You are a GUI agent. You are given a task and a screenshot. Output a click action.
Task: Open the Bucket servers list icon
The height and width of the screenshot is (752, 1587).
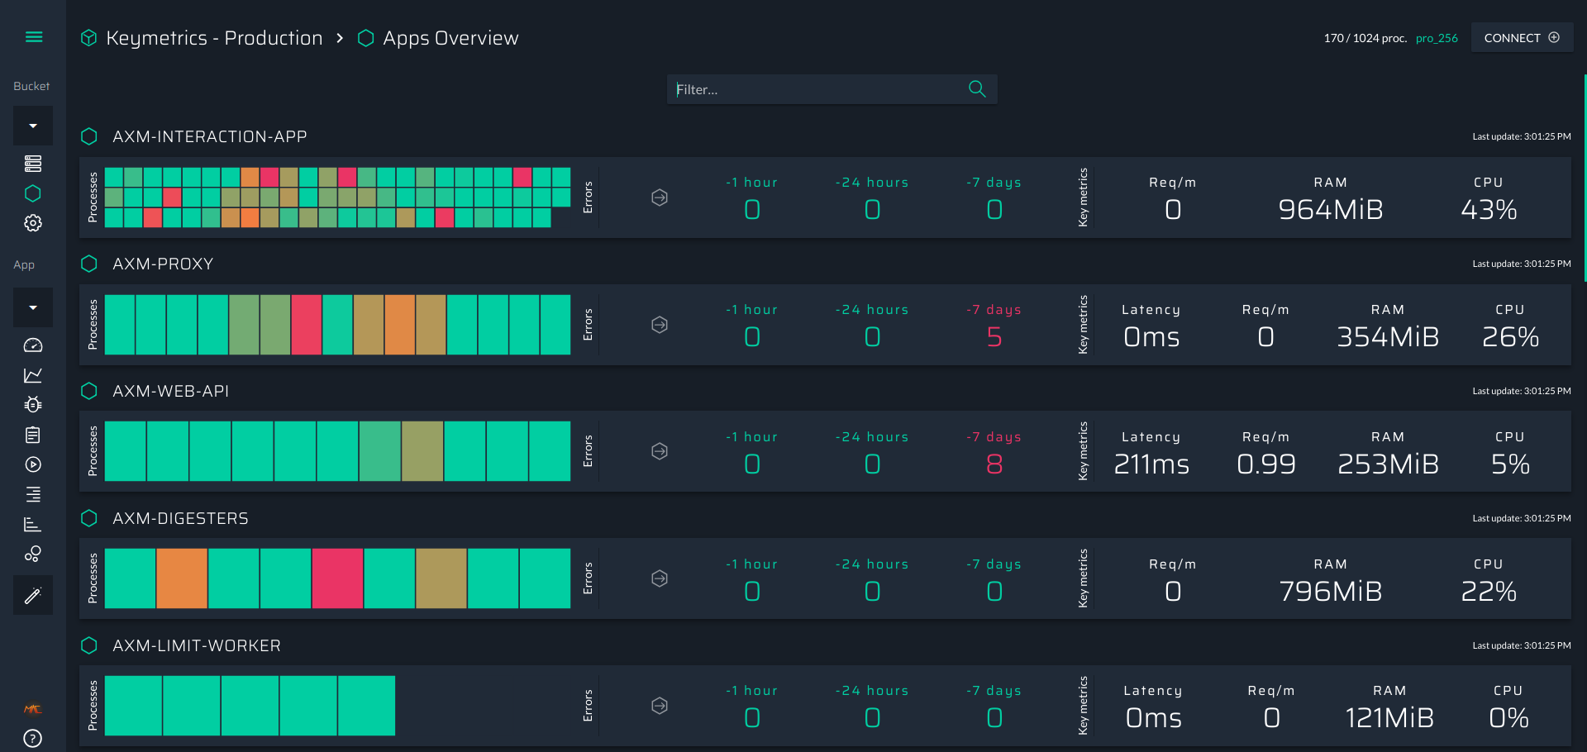click(x=33, y=164)
